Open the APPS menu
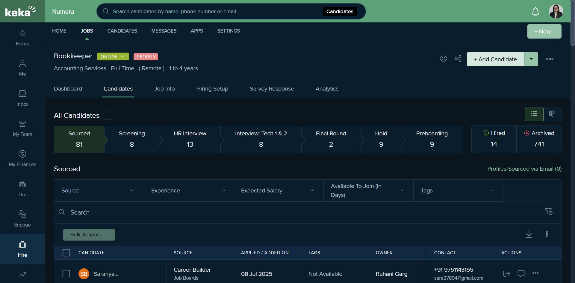This screenshot has height=283, width=575. point(197,31)
